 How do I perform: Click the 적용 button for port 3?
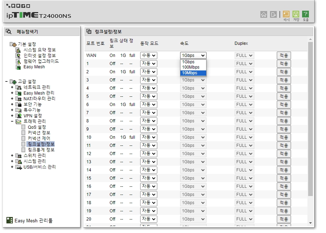[x=284, y=80]
